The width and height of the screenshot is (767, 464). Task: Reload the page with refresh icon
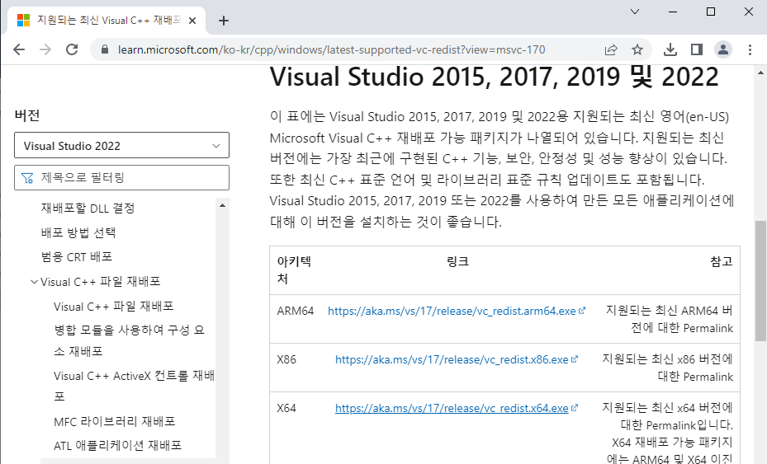point(72,49)
